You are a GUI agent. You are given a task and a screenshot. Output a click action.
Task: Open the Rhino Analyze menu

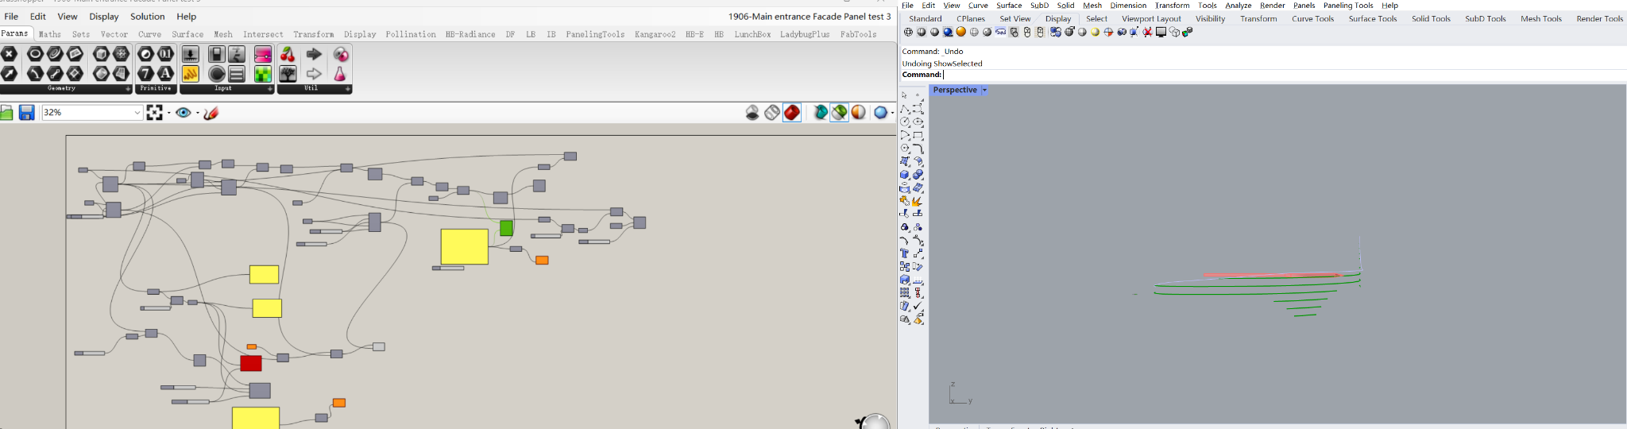coord(1238,6)
